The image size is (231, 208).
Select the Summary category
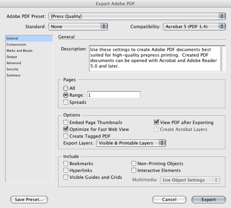click(x=29, y=76)
